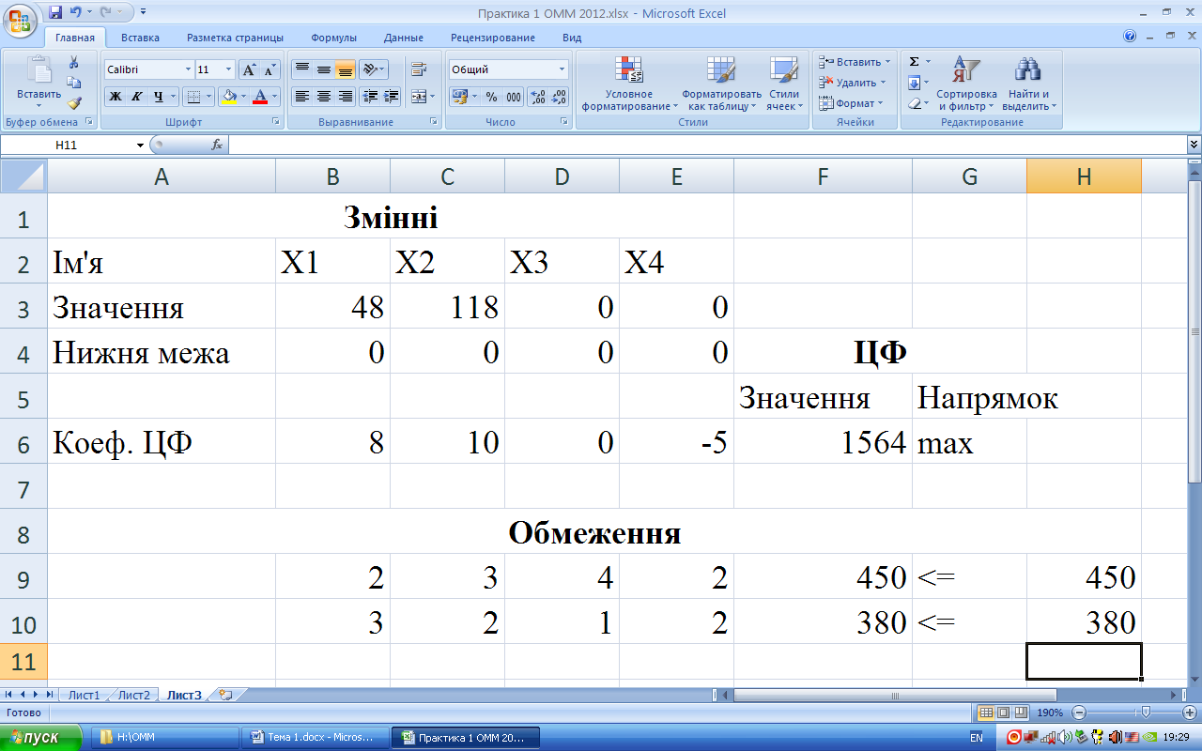Switch to Разметка страницы tab
This screenshot has width=1202, height=751.
tap(235, 38)
